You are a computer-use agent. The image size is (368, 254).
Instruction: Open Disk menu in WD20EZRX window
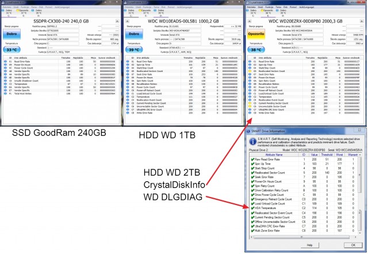coord(285,7)
